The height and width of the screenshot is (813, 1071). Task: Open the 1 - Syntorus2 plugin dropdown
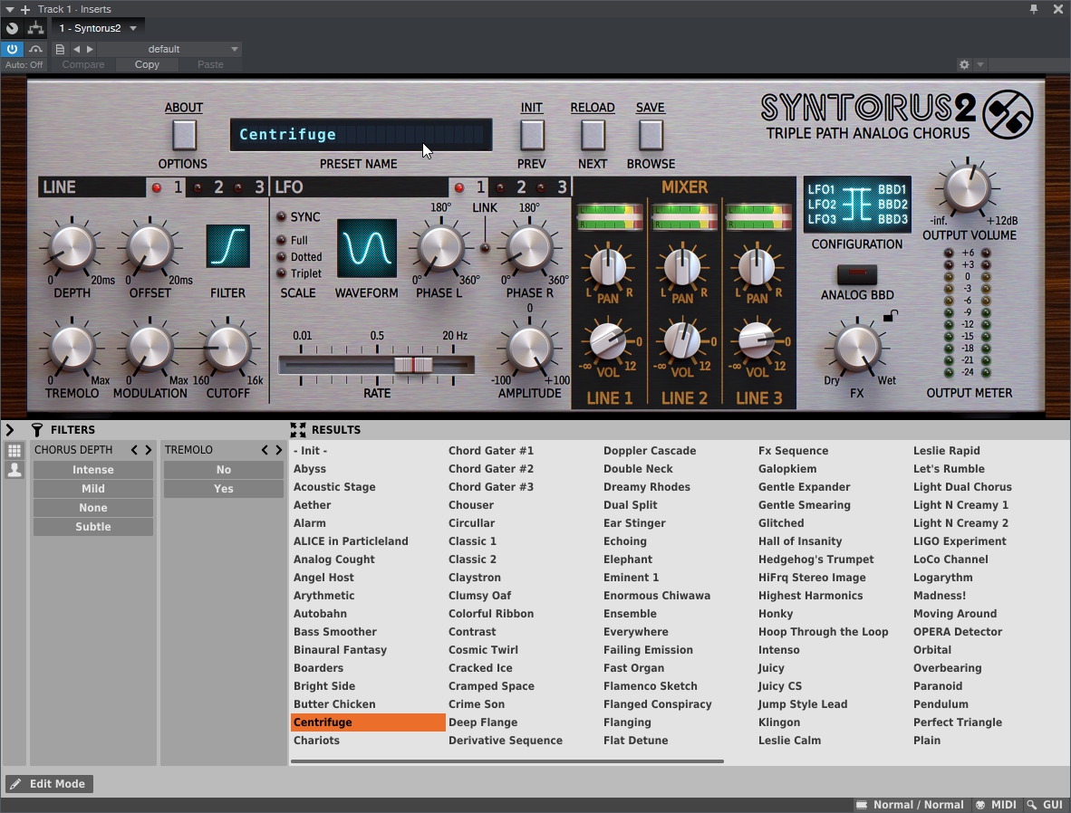coord(98,28)
